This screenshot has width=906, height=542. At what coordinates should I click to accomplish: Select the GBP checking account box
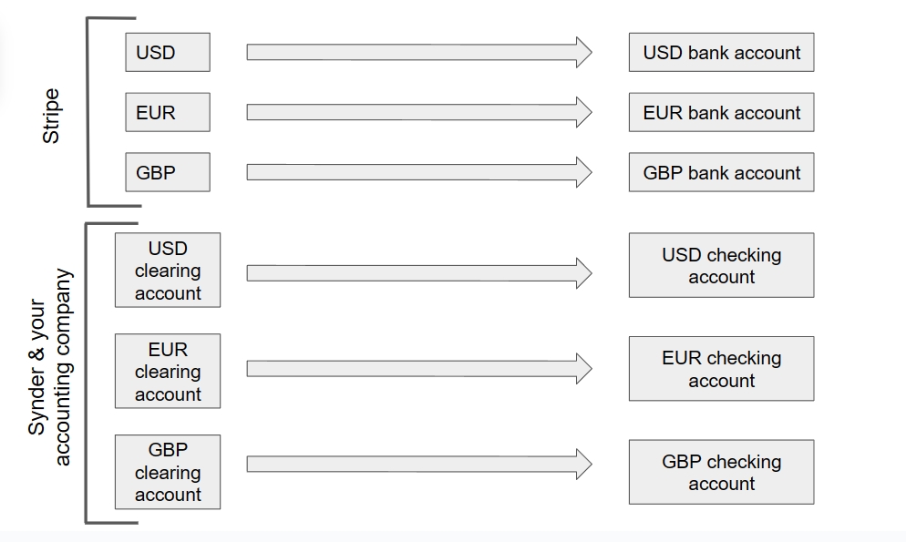coord(721,472)
